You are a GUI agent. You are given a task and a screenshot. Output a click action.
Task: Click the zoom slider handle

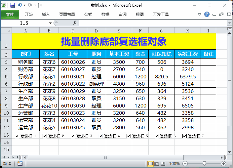(205, 164)
